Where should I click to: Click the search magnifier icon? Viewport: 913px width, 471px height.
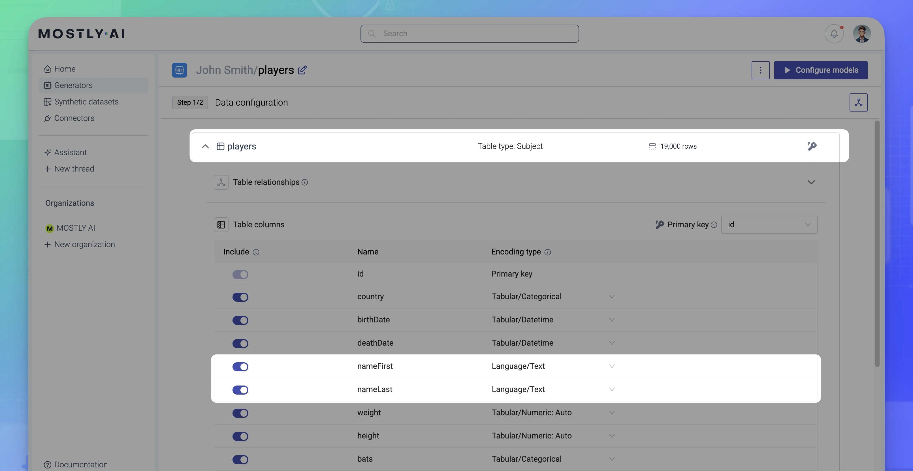point(372,34)
